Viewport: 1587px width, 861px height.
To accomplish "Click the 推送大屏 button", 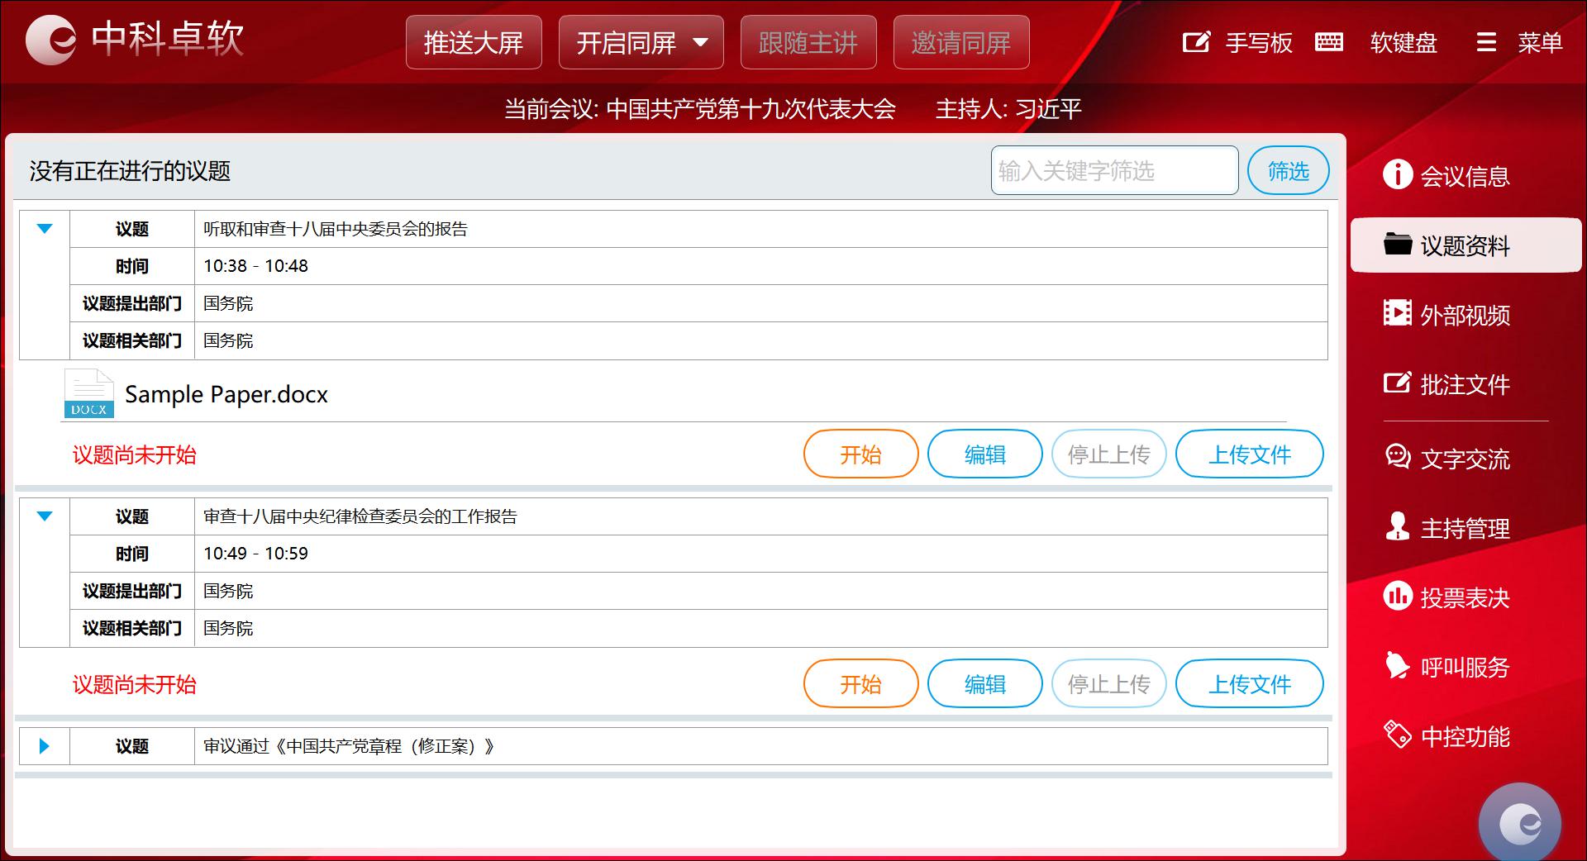I will pyautogui.click(x=474, y=42).
